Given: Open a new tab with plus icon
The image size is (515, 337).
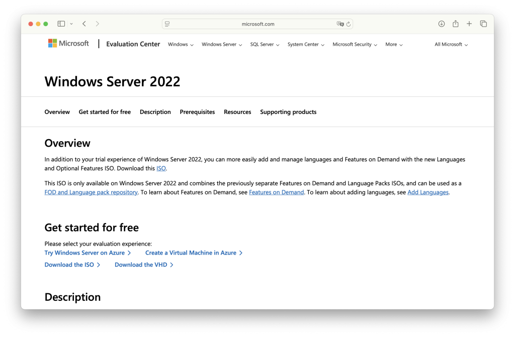Looking at the screenshot, I should (469, 24).
